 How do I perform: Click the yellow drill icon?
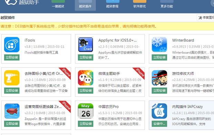coord(12,78)
